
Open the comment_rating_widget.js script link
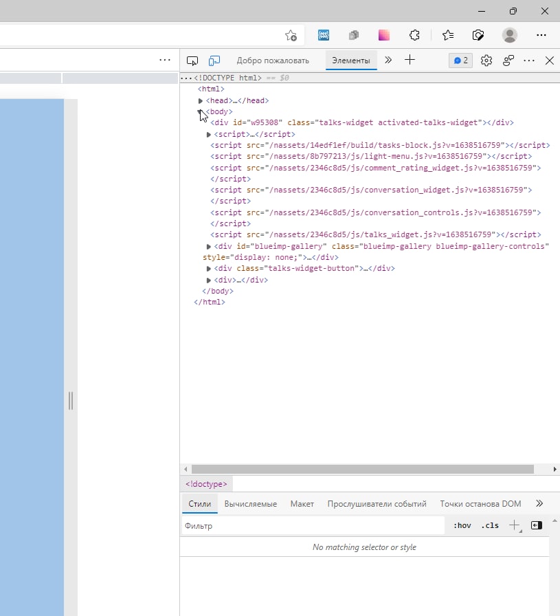[x=401, y=168]
